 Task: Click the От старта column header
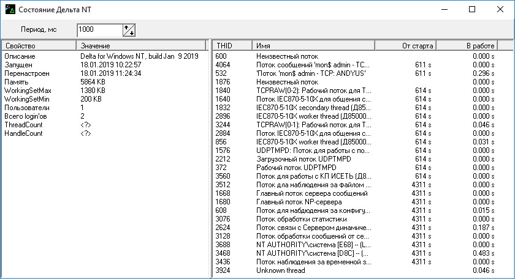[405, 46]
